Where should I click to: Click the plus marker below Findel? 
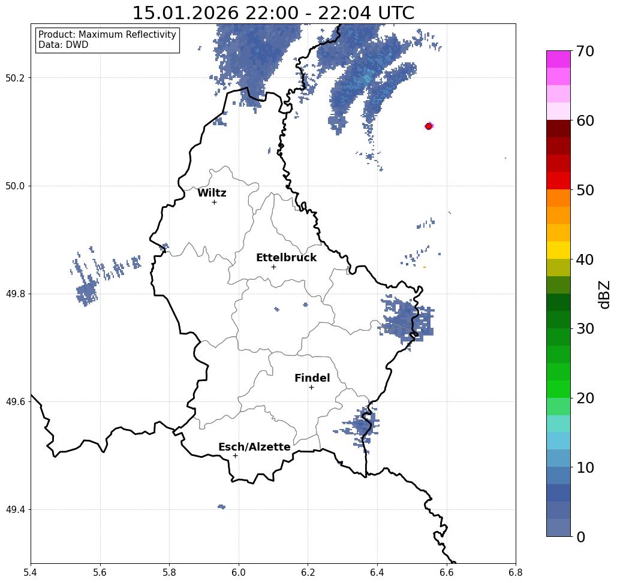point(311,387)
